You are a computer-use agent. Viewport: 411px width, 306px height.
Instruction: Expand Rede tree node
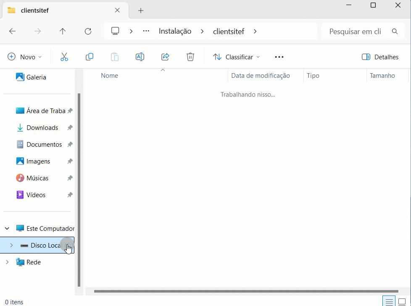click(7, 262)
